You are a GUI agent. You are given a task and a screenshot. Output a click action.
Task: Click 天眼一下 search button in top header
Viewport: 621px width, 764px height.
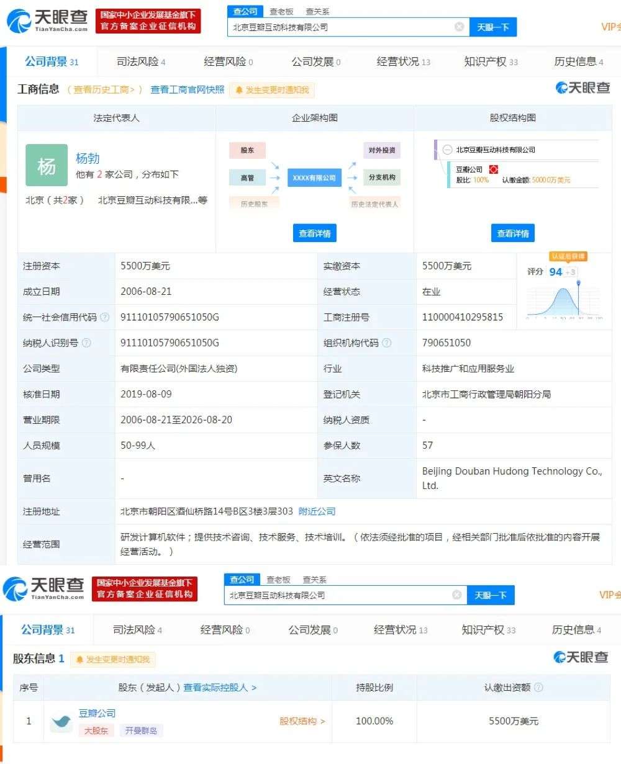493,27
